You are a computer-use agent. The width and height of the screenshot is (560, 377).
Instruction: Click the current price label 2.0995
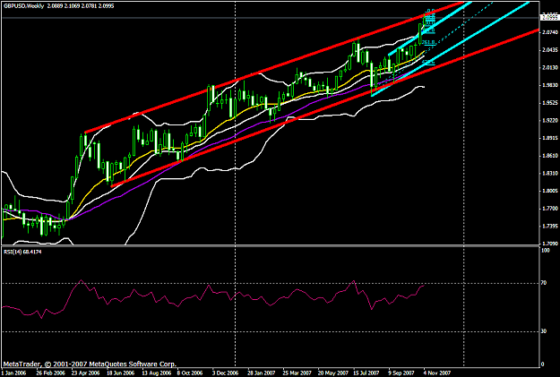(550, 18)
